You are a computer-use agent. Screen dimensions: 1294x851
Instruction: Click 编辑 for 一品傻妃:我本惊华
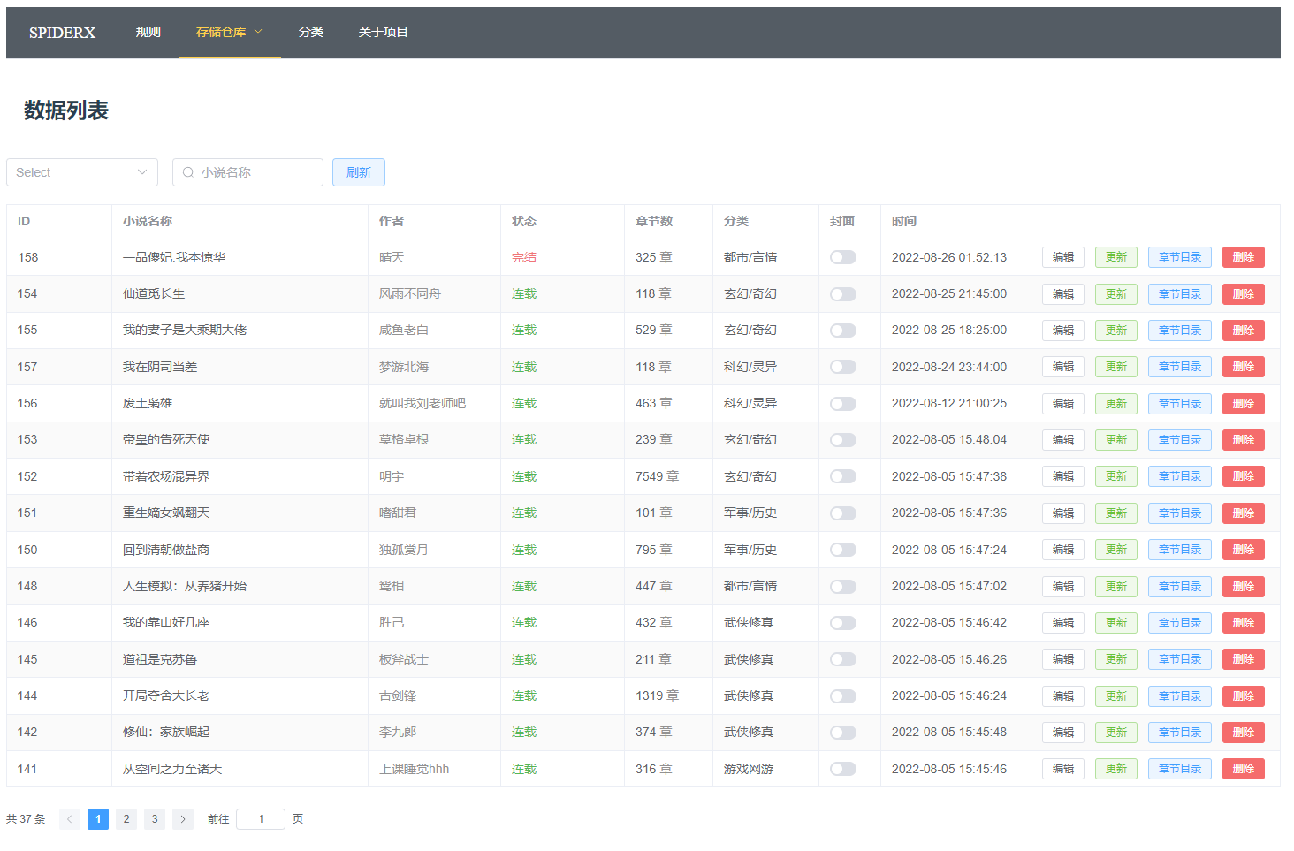pyautogui.click(x=1063, y=257)
